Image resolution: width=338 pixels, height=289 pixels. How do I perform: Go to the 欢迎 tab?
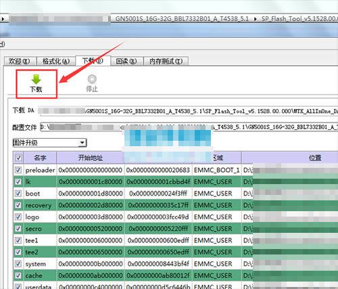click(20, 61)
